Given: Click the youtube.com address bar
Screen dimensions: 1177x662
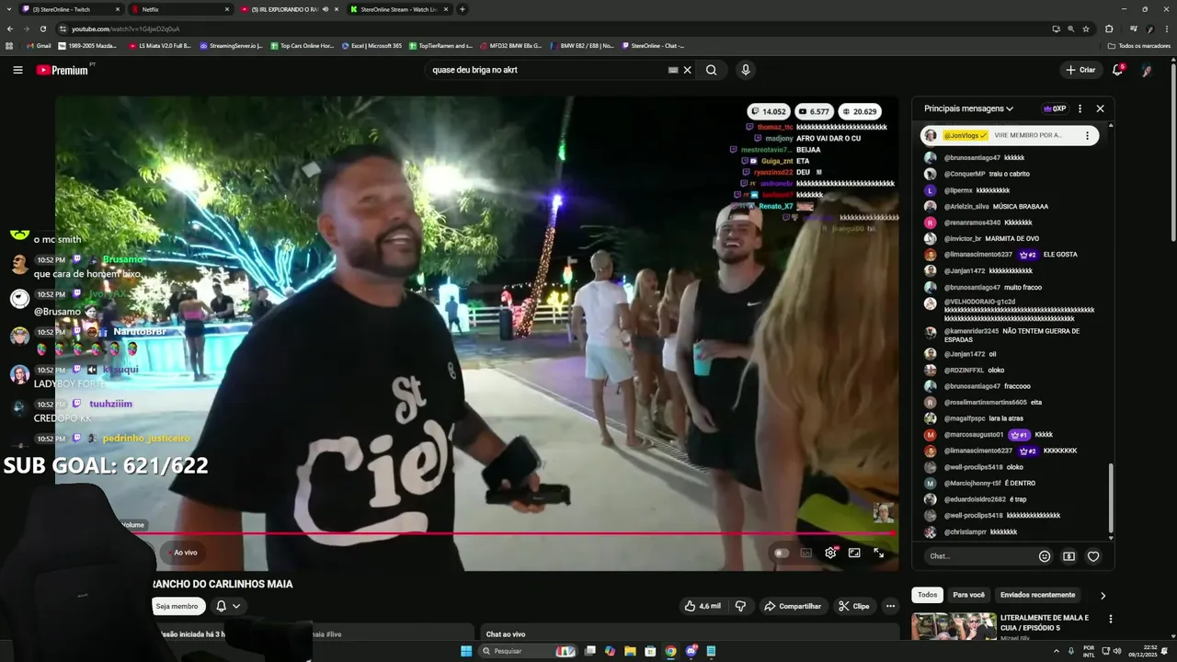Looking at the screenshot, I should (552, 29).
